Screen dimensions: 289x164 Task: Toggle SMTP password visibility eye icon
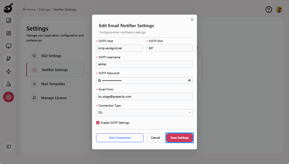[x=189, y=80]
